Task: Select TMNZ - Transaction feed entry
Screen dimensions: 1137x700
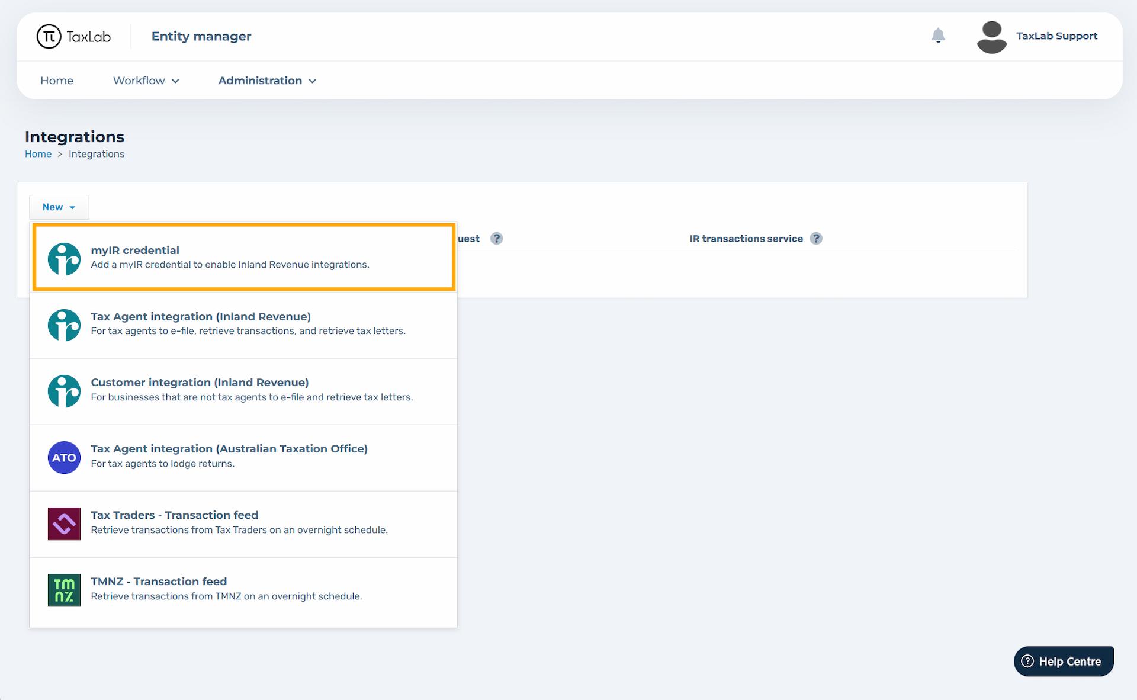Action: click(x=244, y=589)
